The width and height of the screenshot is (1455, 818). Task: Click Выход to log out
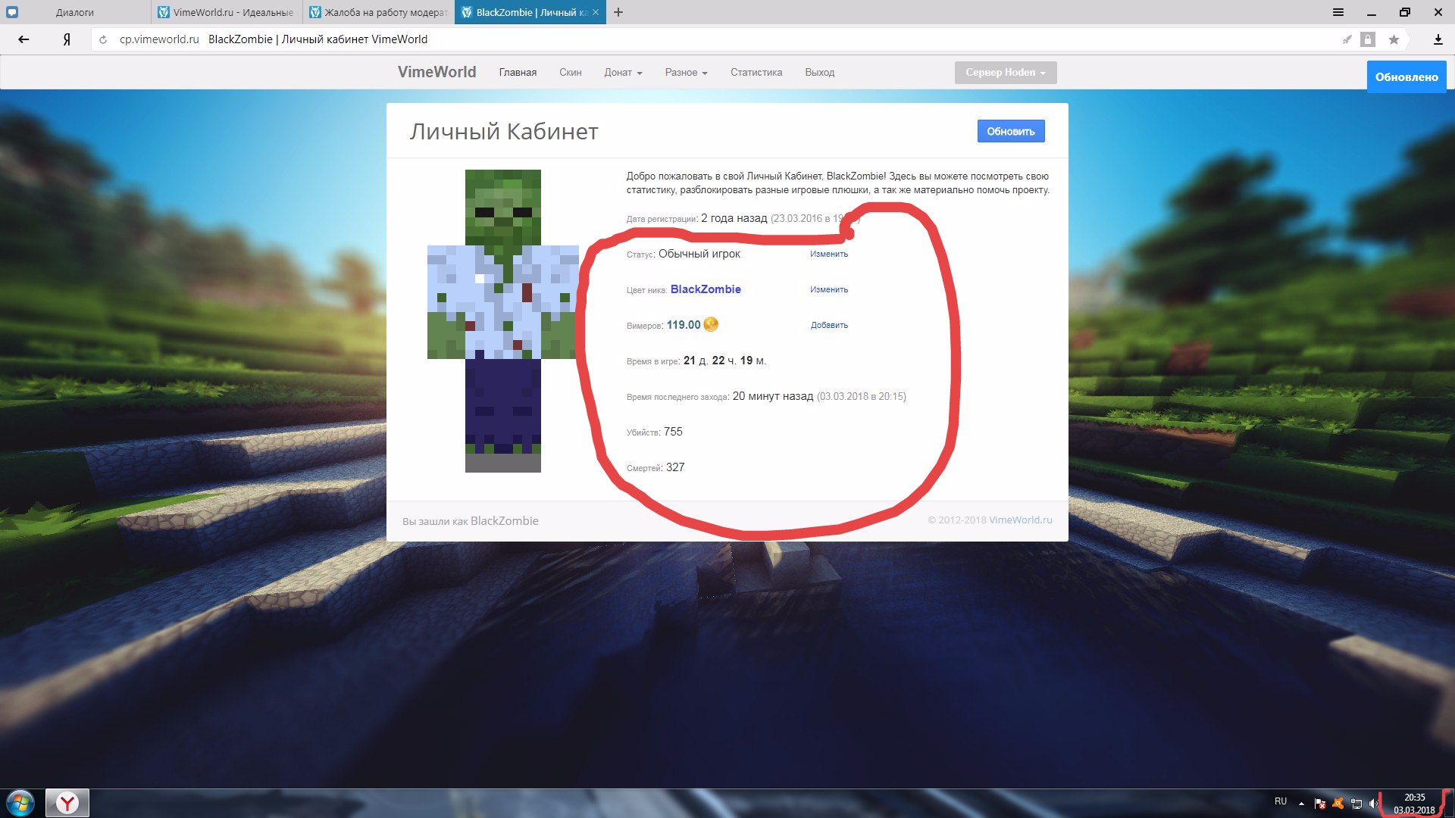819,73
